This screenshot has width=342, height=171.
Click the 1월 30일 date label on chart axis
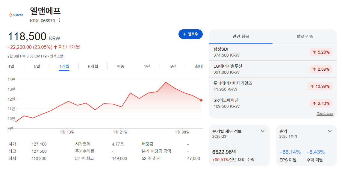[x=182, y=132]
